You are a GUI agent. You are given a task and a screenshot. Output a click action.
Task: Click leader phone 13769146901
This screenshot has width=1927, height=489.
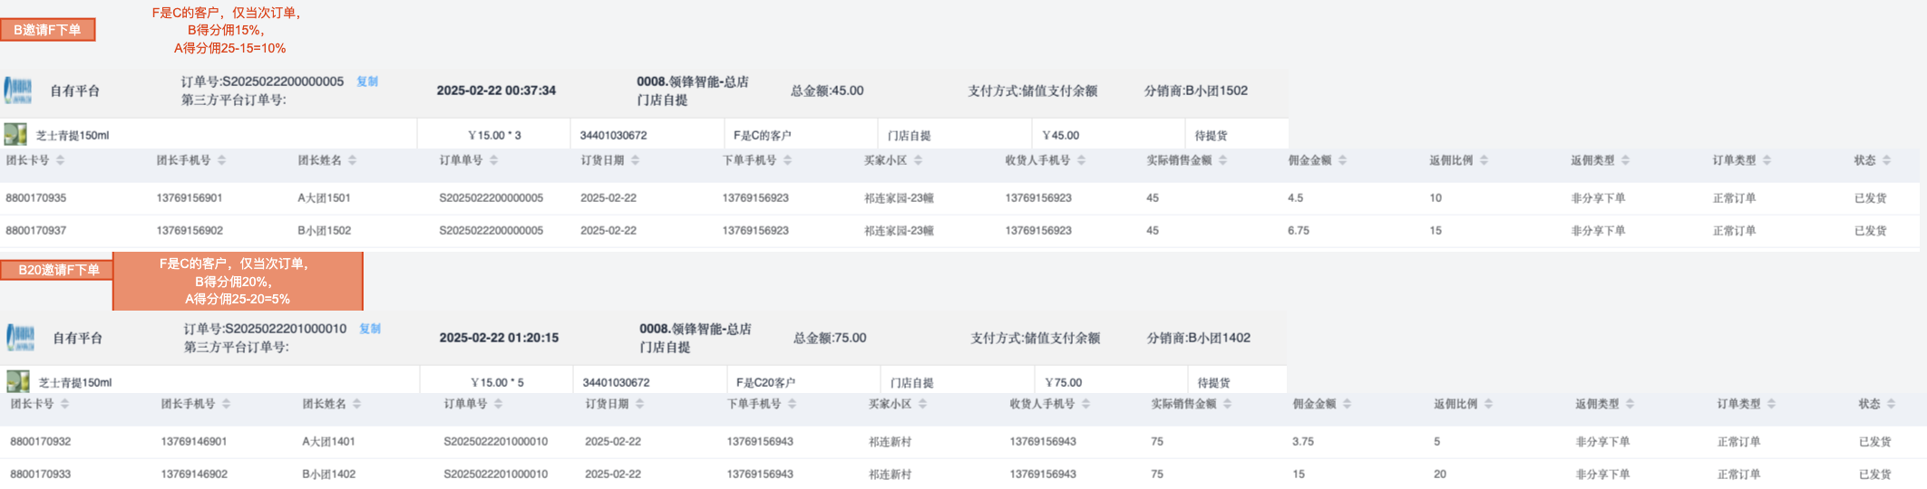194,442
